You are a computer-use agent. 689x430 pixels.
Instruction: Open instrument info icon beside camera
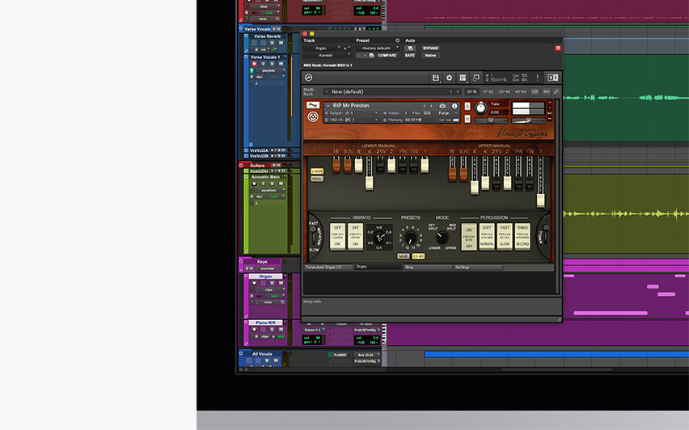[454, 106]
